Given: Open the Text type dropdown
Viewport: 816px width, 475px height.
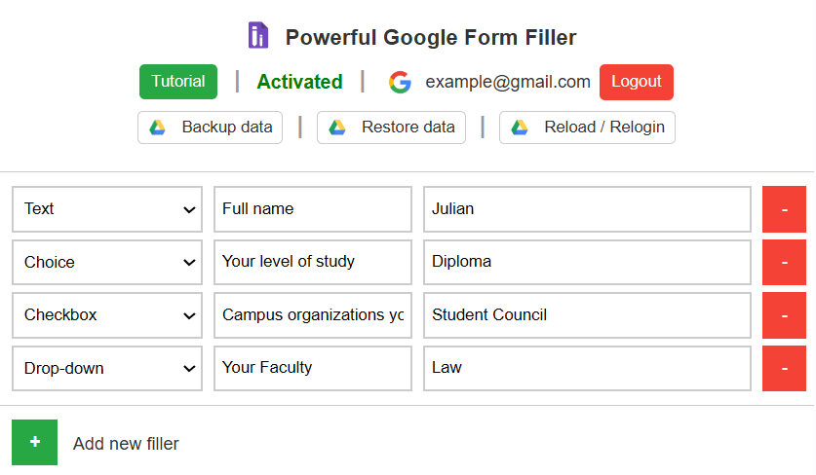Looking at the screenshot, I should [x=107, y=209].
